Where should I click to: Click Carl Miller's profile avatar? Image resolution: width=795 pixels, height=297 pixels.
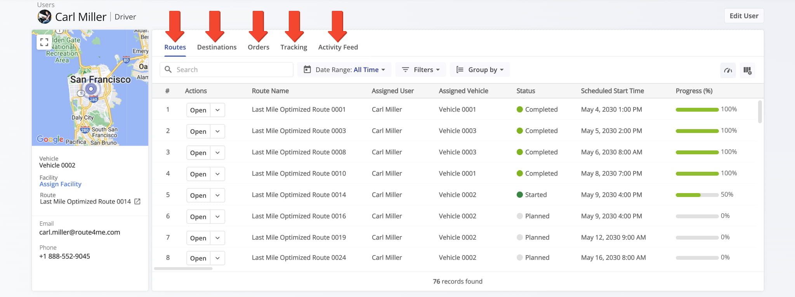pos(45,17)
